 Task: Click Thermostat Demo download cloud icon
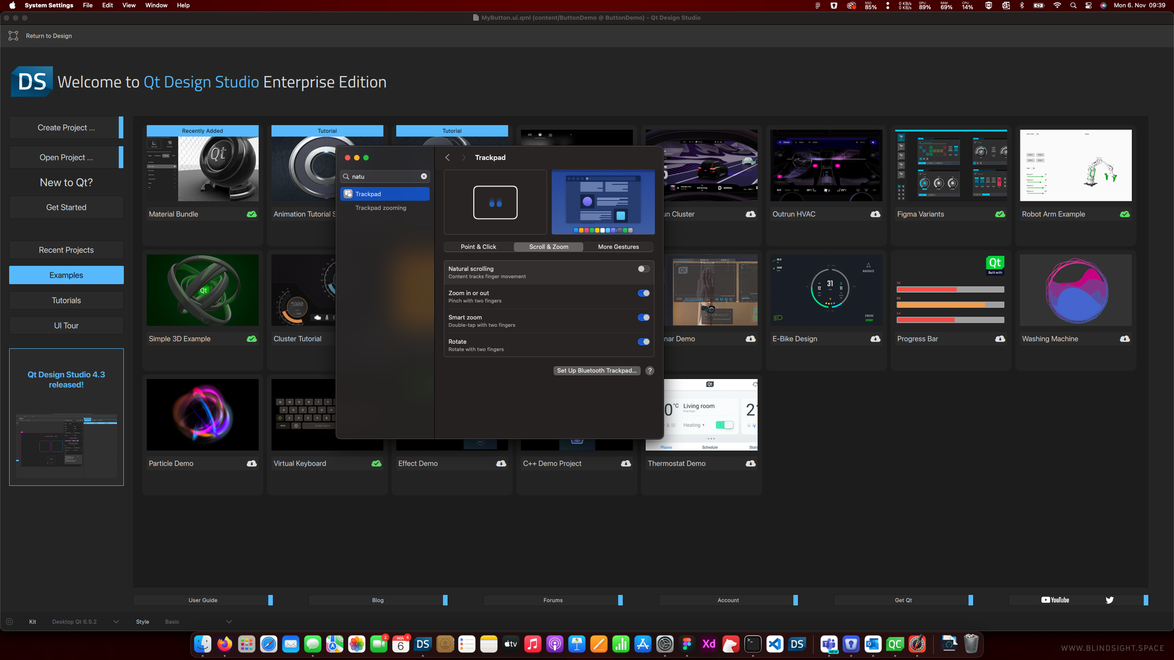coord(751,463)
